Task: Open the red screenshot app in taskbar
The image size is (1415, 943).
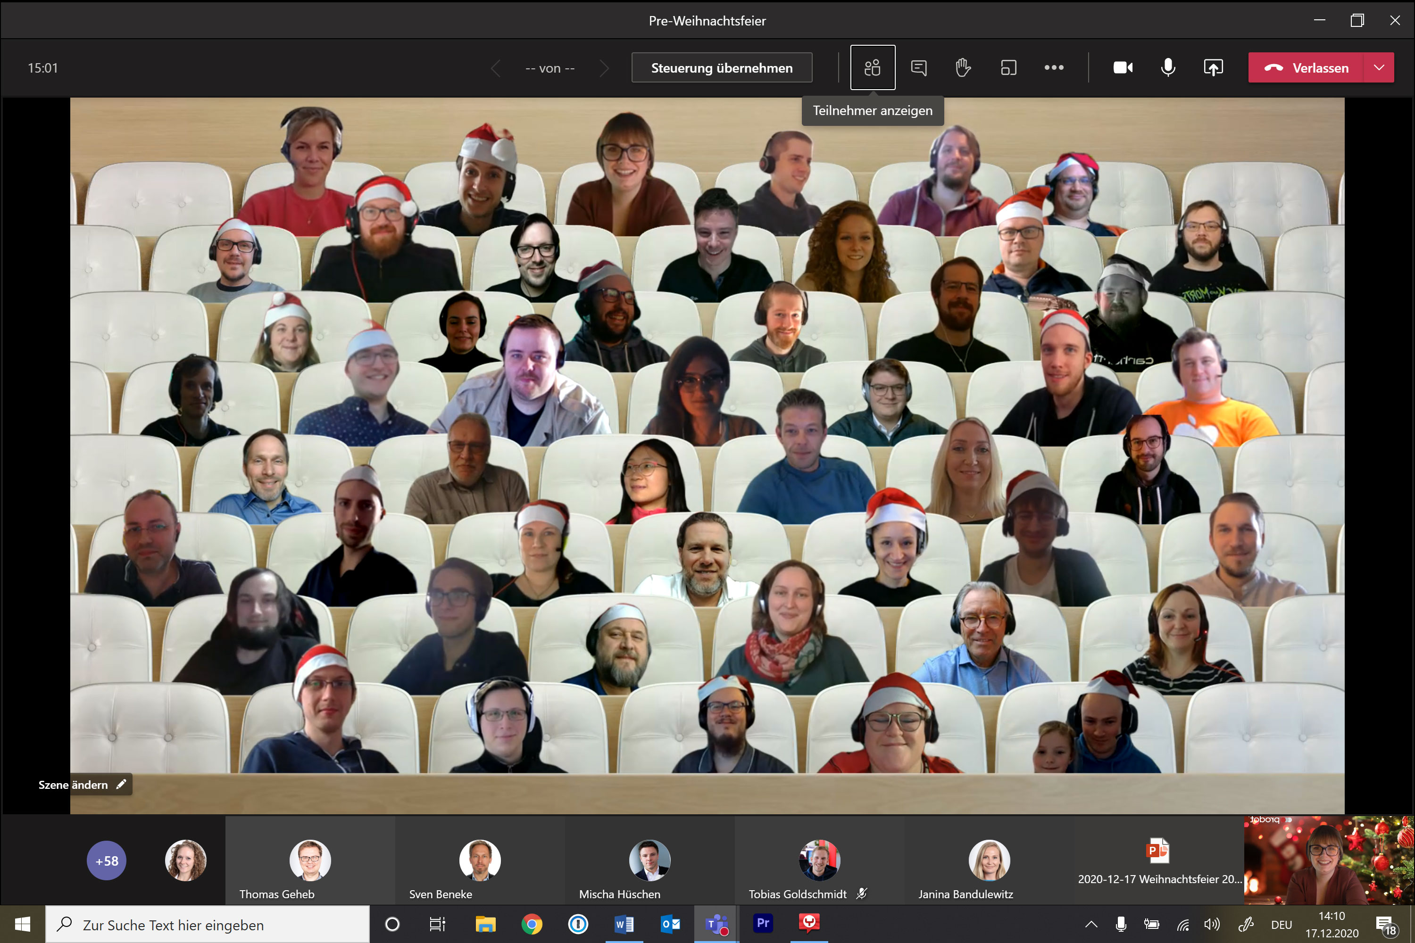Action: (x=809, y=924)
